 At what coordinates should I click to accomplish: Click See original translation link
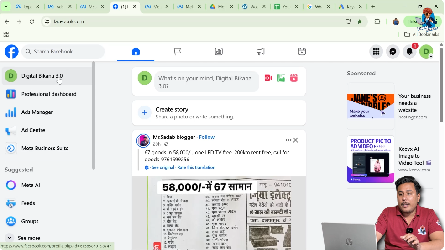163,167
